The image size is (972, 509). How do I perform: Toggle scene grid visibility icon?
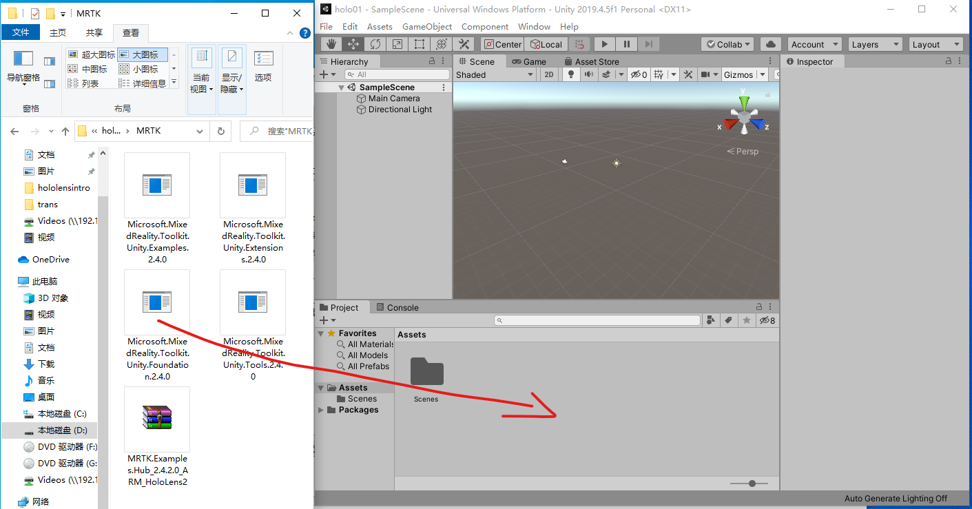(659, 74)
